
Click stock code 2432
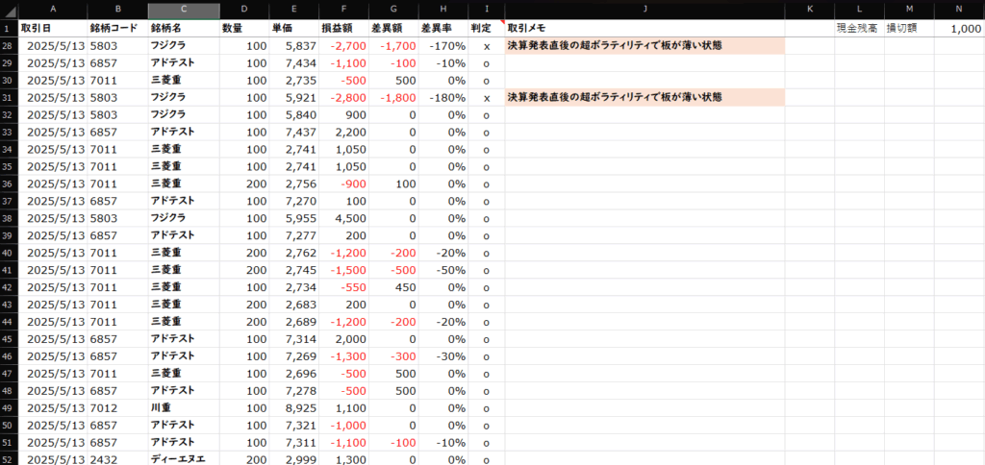tap(117, 458)
